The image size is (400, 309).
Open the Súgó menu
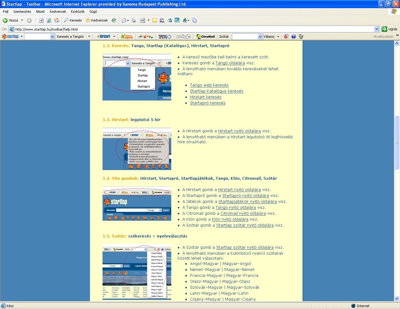[x=93, y=12]
